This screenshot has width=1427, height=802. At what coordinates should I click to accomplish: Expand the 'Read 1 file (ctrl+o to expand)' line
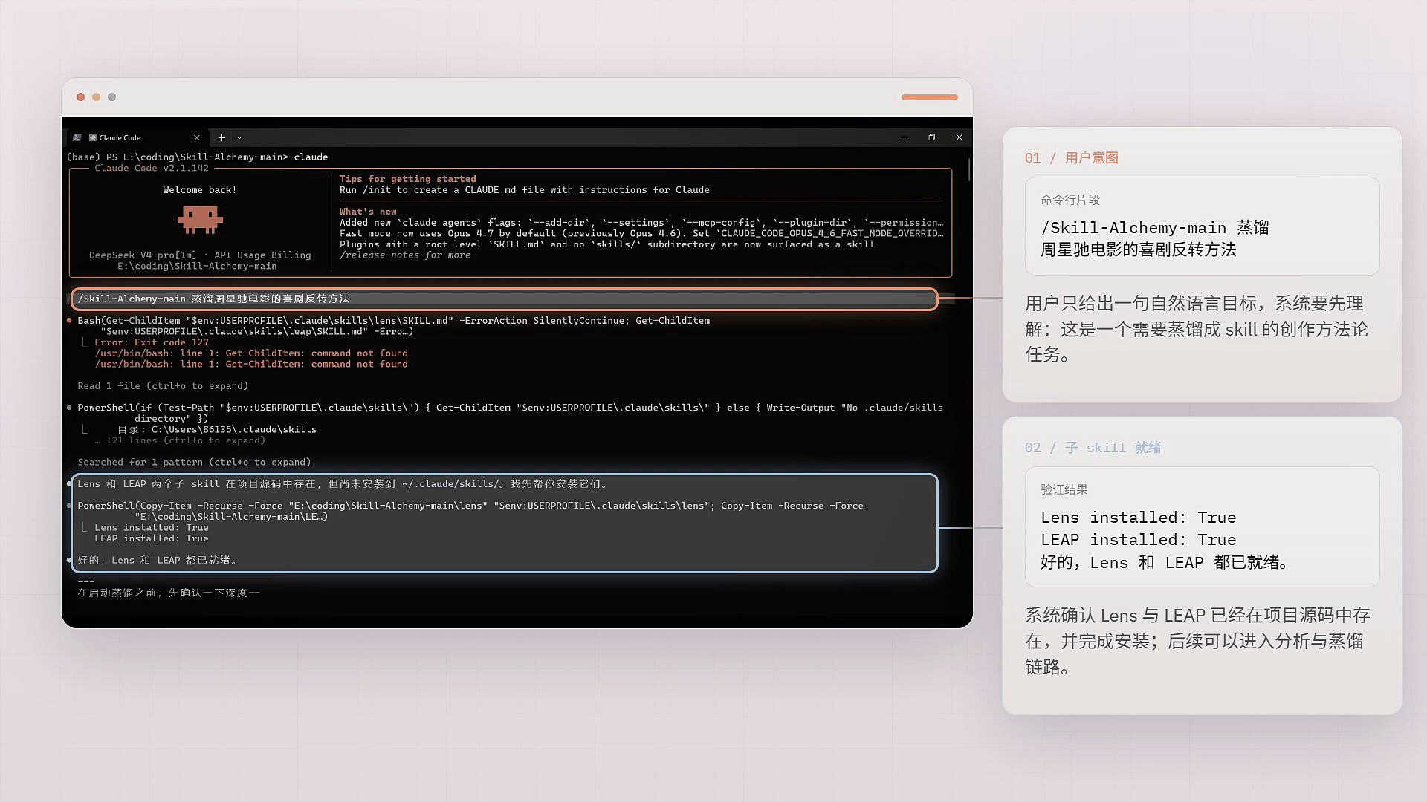coord(163,386)
